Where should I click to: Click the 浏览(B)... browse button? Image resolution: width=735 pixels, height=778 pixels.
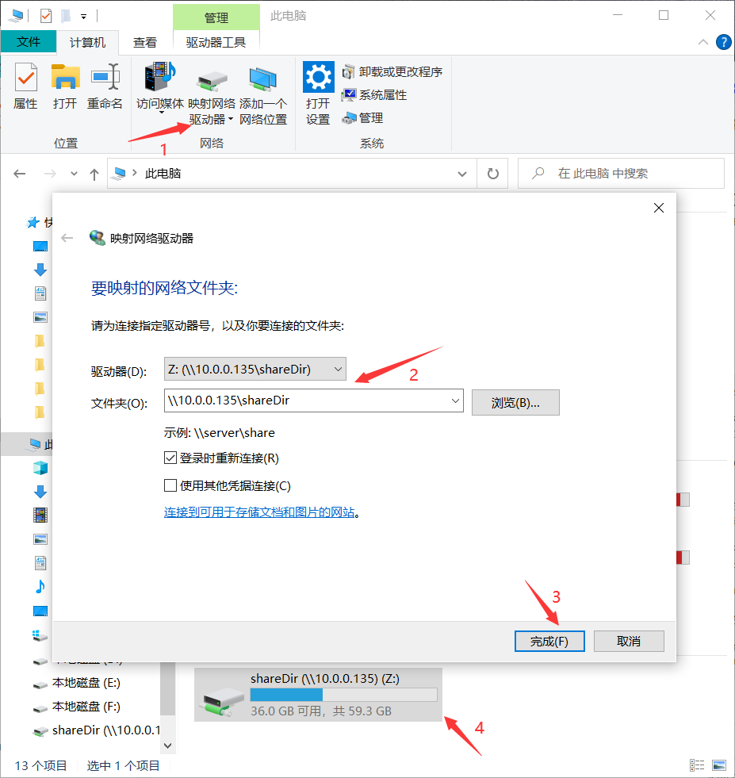(515, 403)
